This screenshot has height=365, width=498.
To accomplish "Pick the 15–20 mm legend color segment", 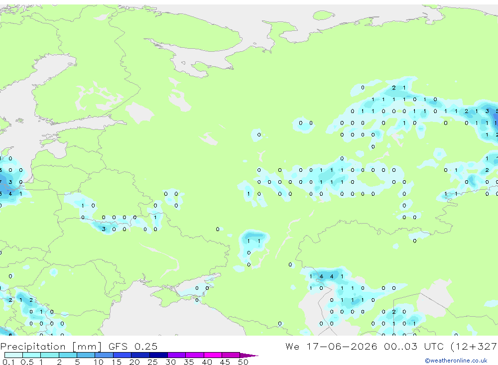I will [123, 355].
